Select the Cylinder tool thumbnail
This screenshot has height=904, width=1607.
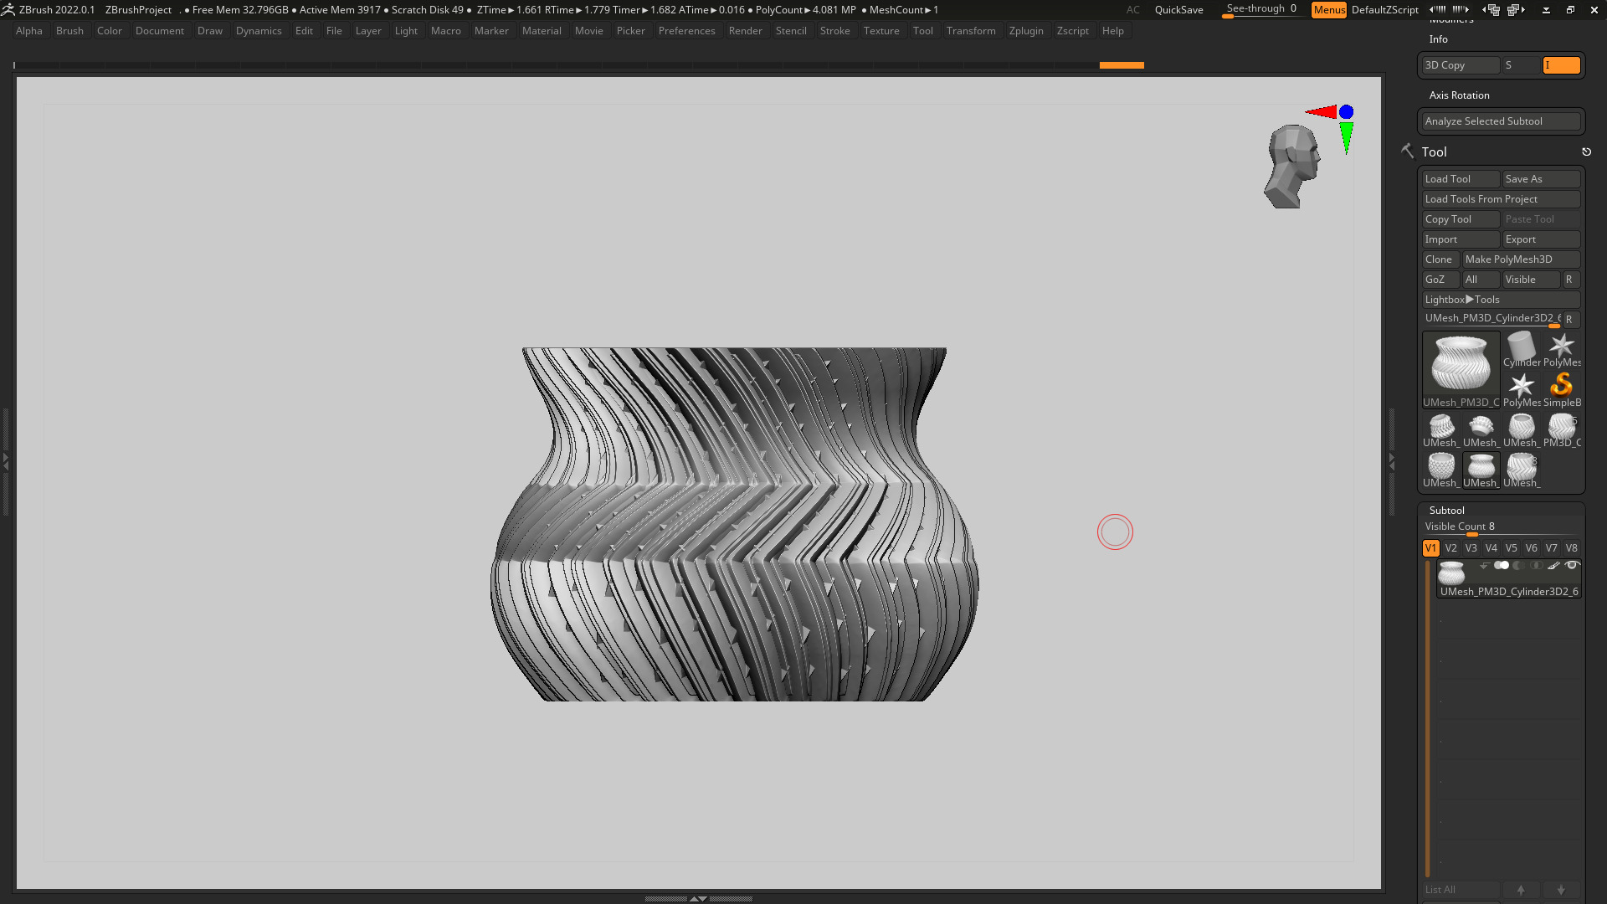1521,349
